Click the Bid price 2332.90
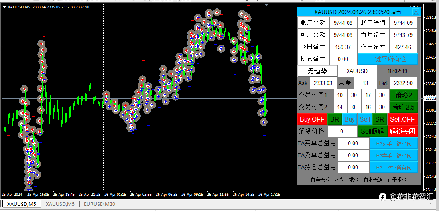Screen dimensions: 439x211 (x=403, y=83)
